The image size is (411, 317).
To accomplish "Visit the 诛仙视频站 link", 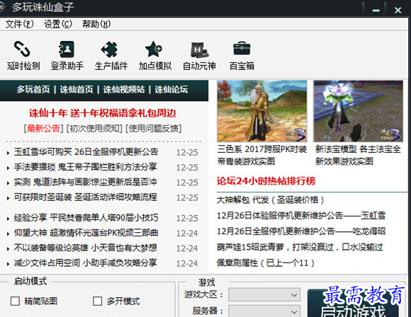I will 124,90.
